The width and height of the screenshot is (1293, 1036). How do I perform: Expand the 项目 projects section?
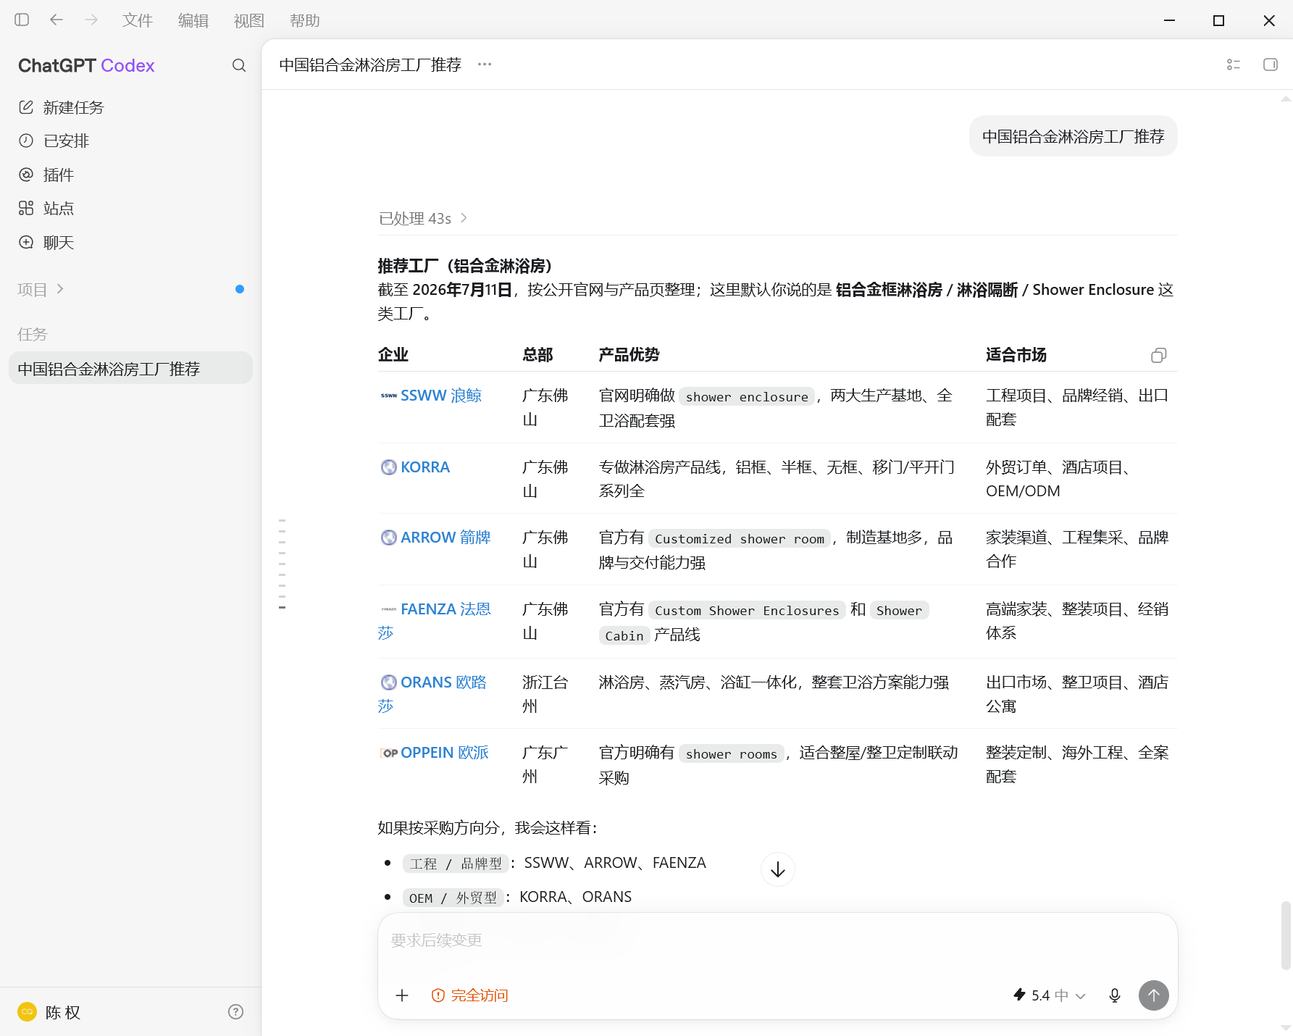coord(41,289)
